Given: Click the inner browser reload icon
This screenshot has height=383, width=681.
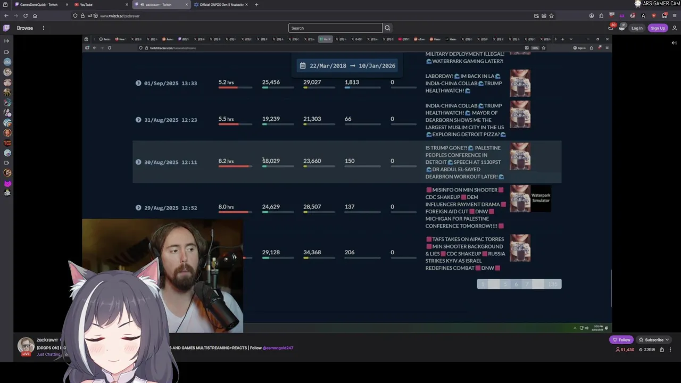Looking at the screenshot, I should pyautogui.click(x=110, y=48).
